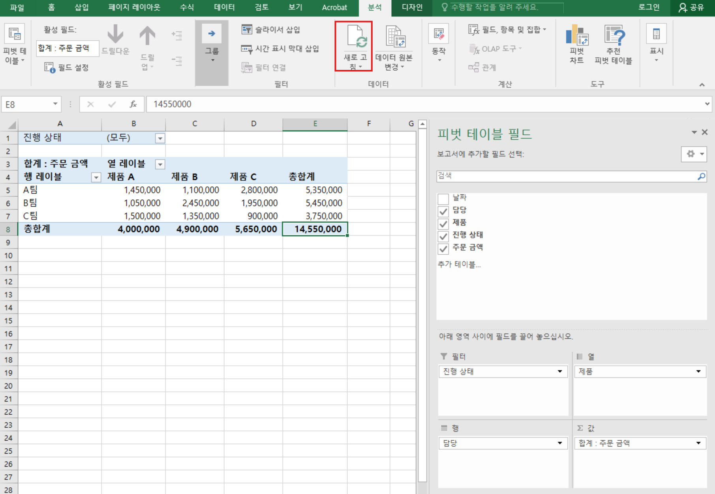The height and width of the screenshot is (494, 715).
Task: Close the 피벗 테이블 필드 pane
Action: pos(705,132)
